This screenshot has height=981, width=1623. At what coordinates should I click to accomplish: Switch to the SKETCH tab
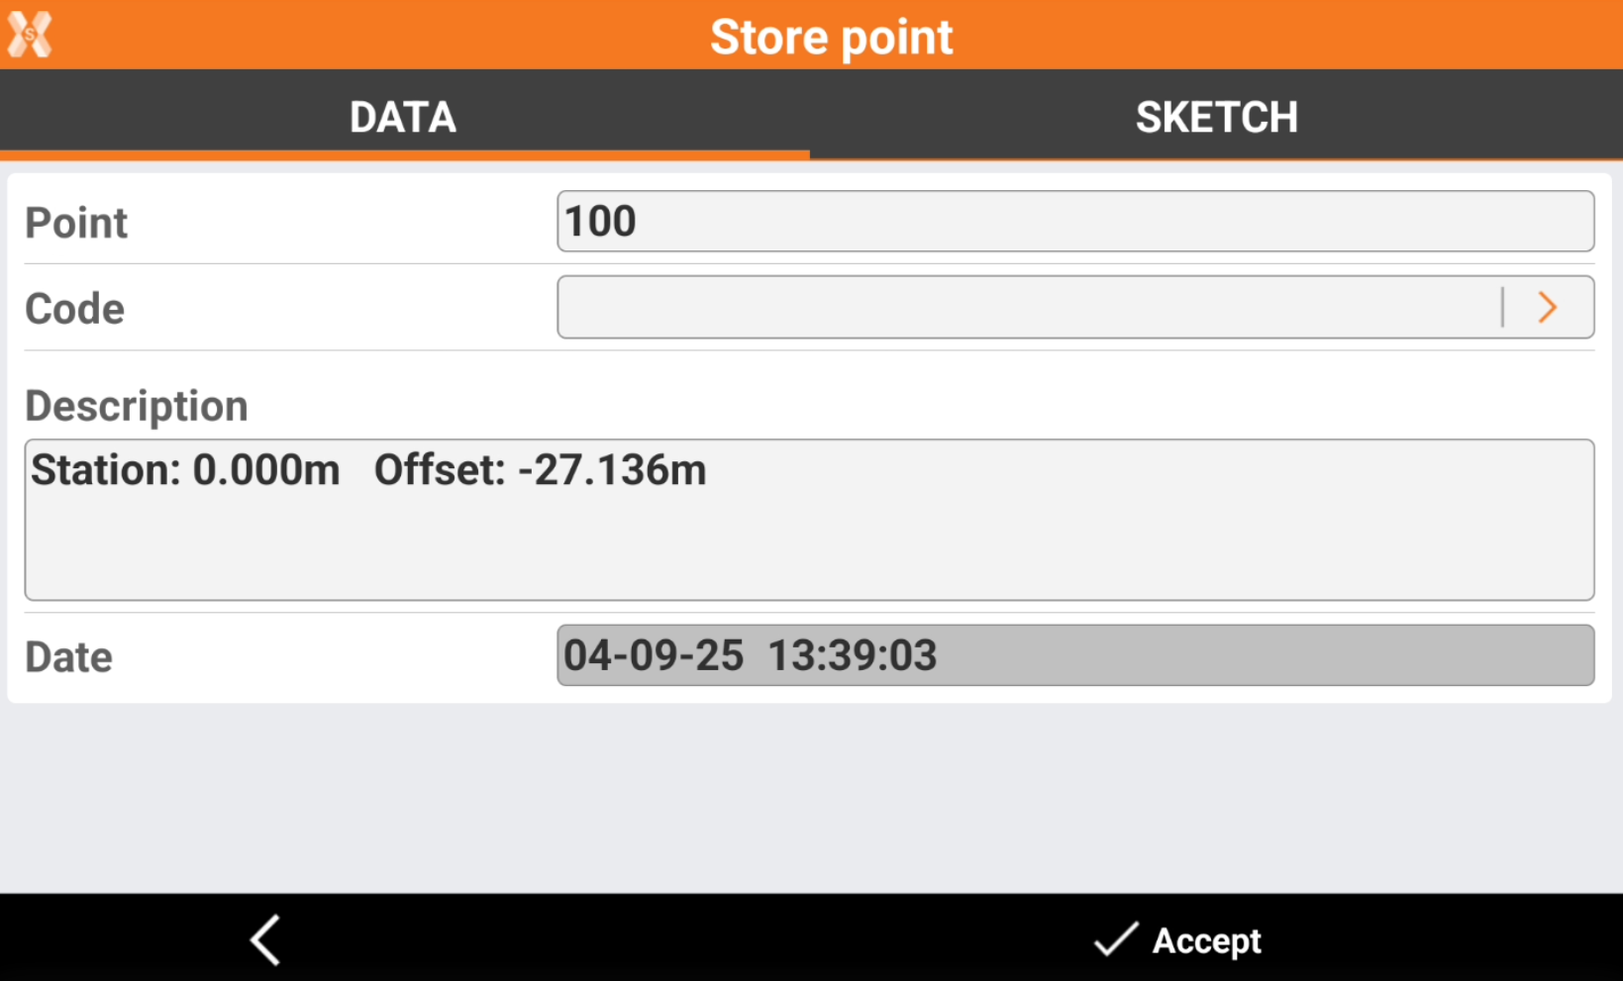(1216, 118)
